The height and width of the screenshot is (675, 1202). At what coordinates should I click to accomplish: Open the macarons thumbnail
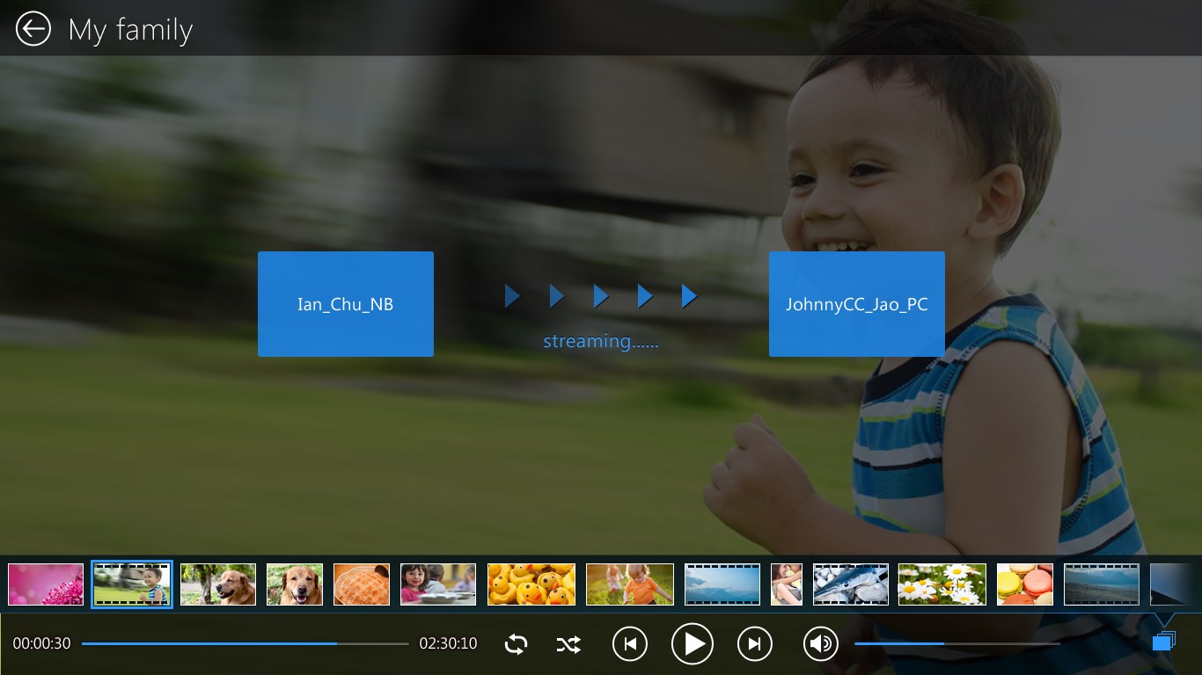1025,584
